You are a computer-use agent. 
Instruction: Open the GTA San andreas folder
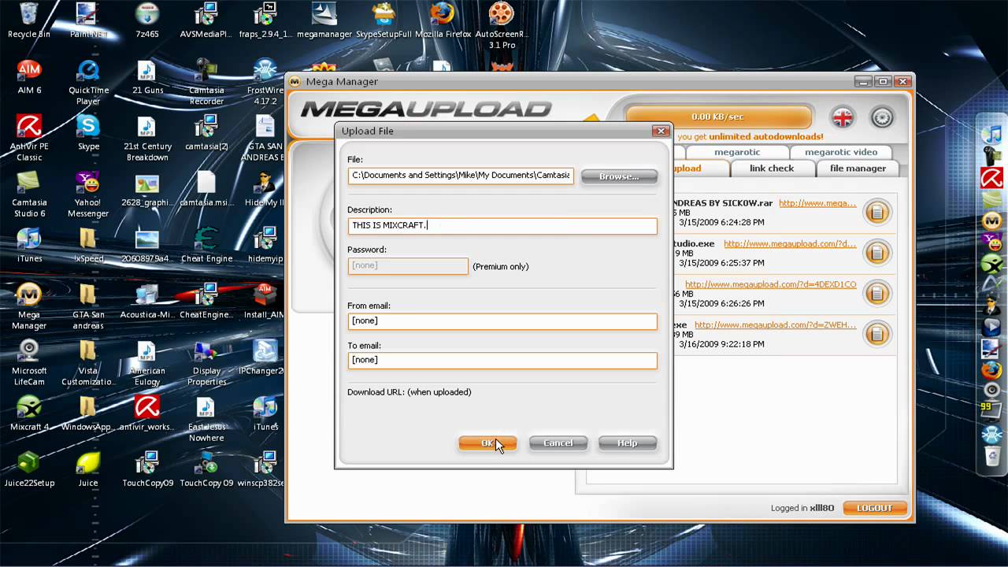coord(88,306)
